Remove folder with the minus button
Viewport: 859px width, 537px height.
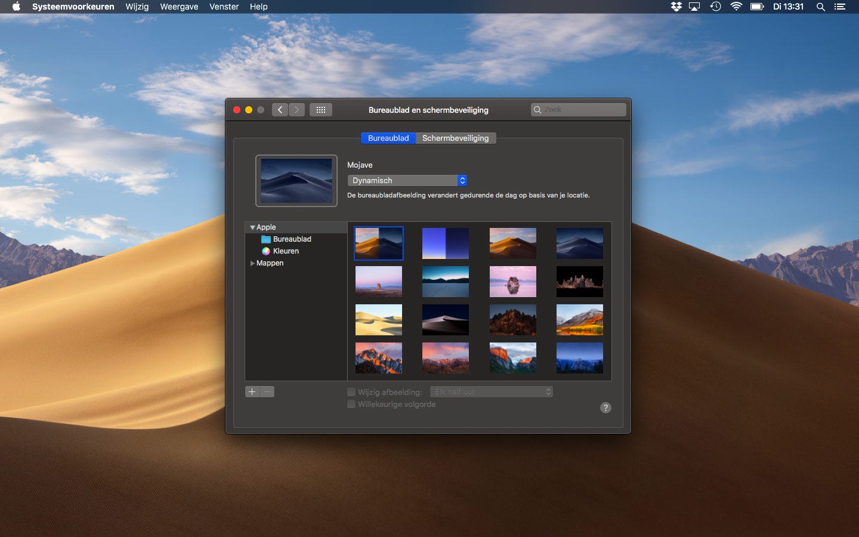point(267,392)
